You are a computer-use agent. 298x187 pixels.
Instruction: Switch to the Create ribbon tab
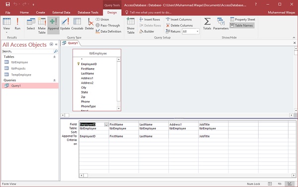point(41,12)
